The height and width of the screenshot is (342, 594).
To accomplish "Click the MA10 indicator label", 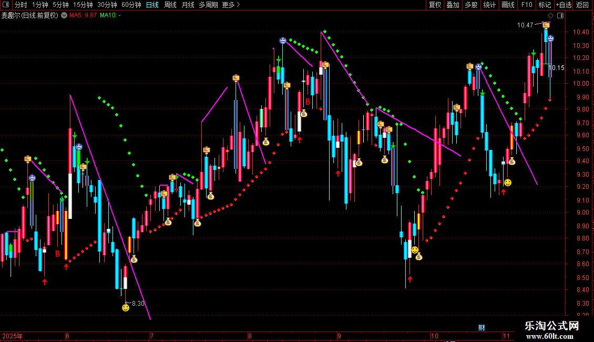I will pyautogui.click(x=110, y=15).
